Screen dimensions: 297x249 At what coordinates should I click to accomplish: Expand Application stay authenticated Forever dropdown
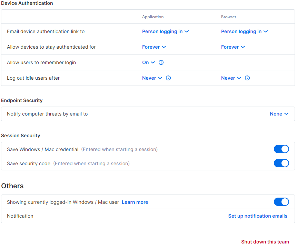tap(154, 47)
